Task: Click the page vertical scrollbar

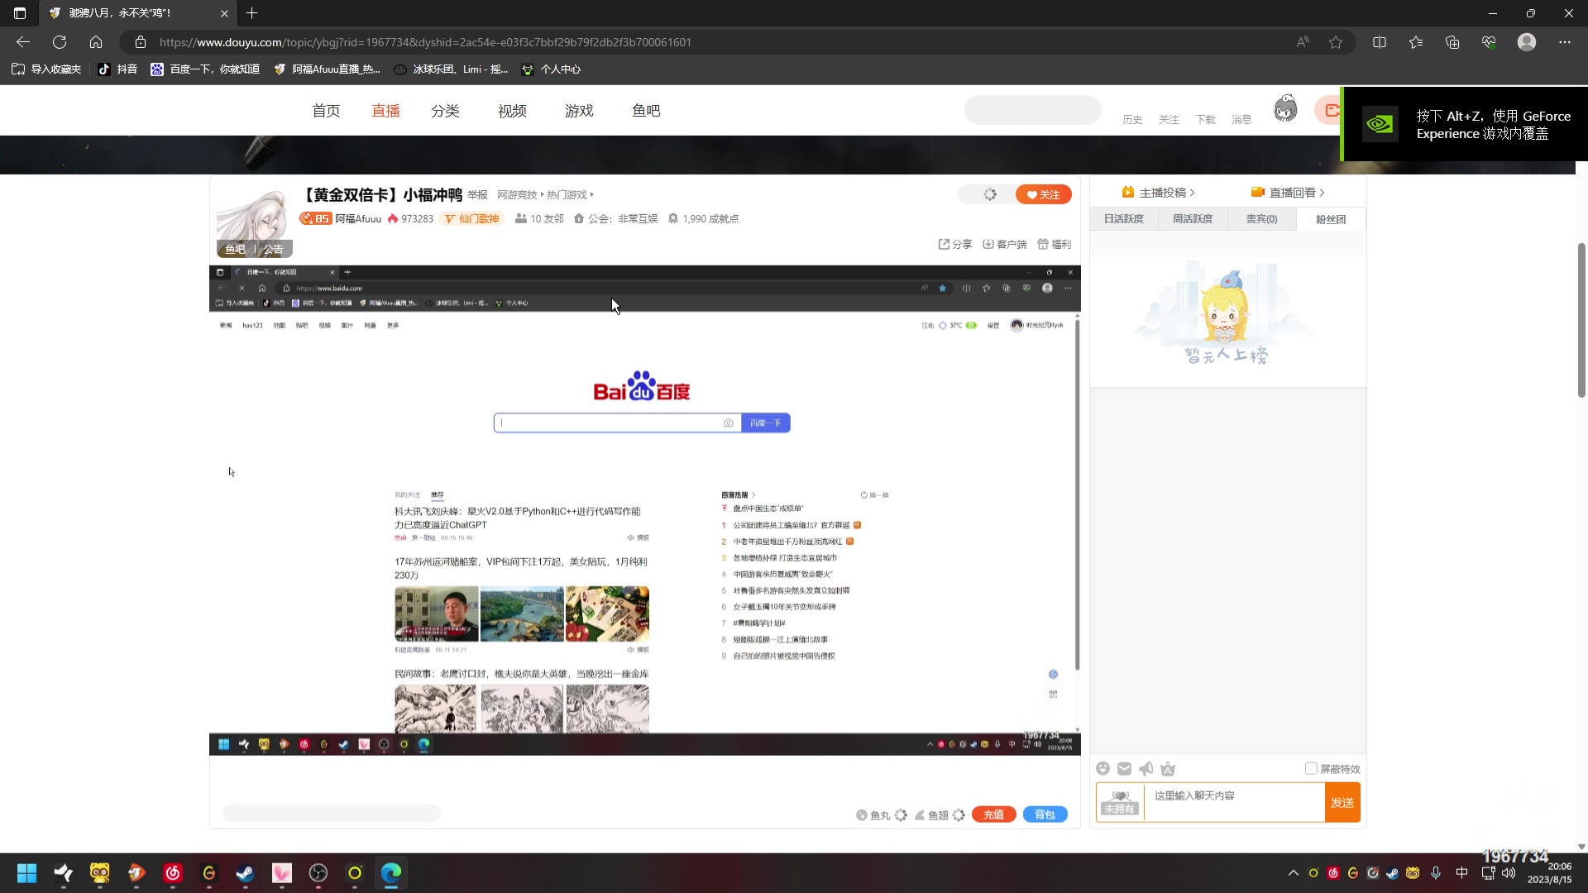Action: click(x=1581, y=321)
